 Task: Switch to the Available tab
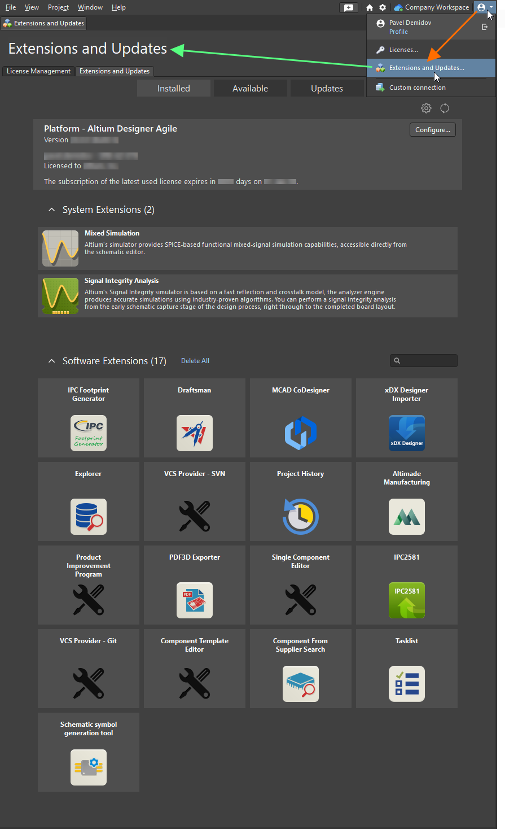250,88
